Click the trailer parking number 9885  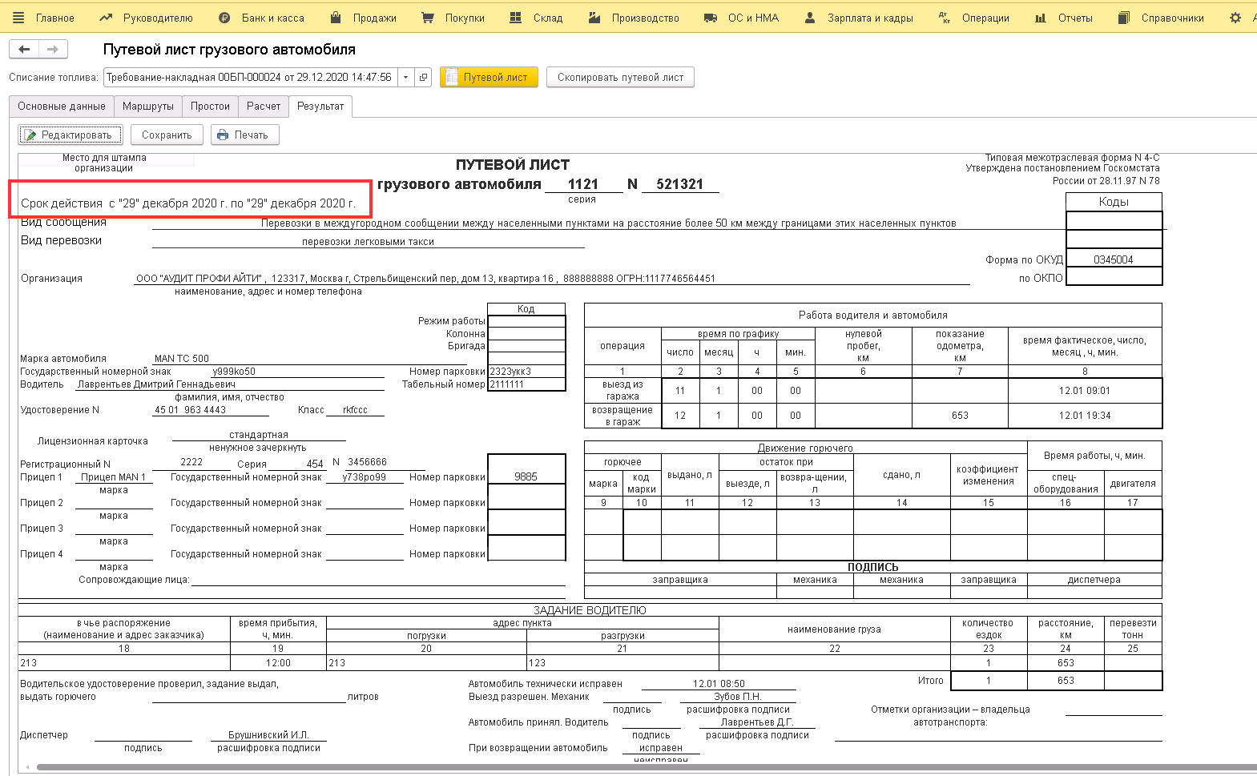pyautogui.click(x=526, y=476)
